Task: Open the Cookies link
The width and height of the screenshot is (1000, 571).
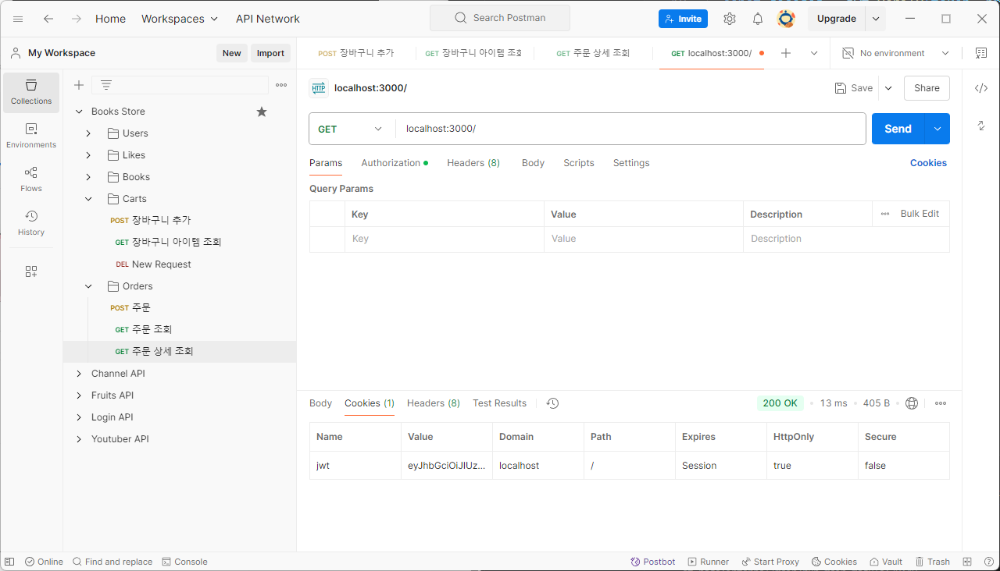Action: tap(928, 163)
